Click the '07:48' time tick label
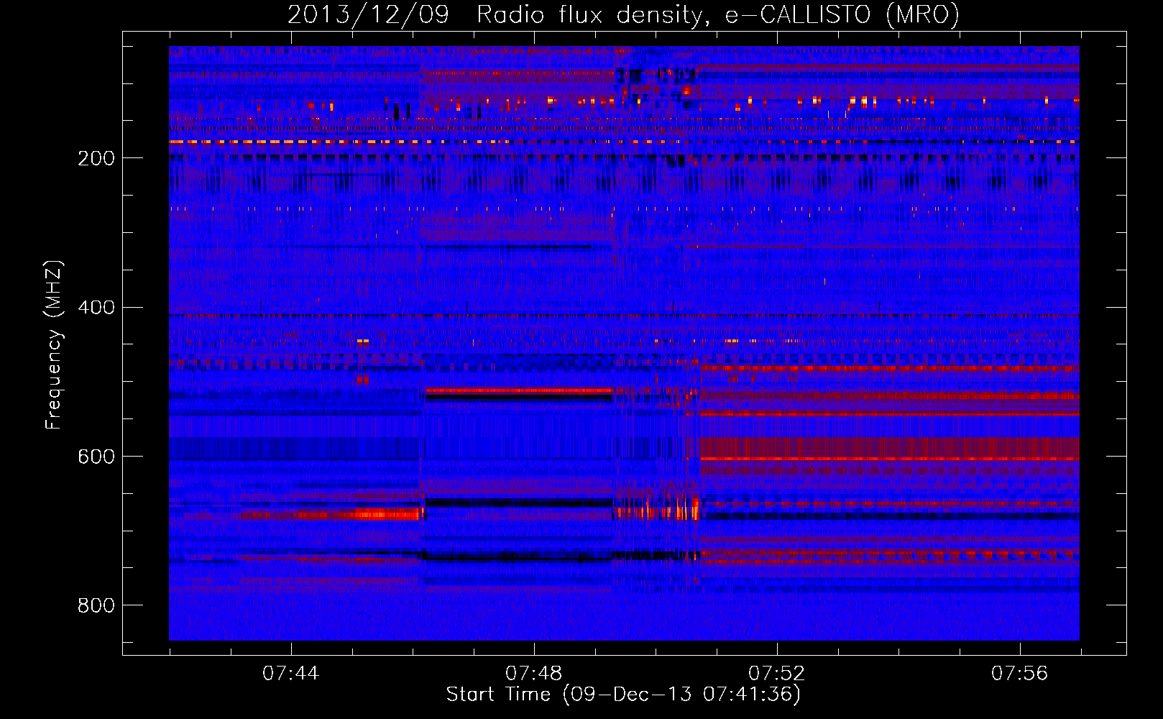 [534, 673]
